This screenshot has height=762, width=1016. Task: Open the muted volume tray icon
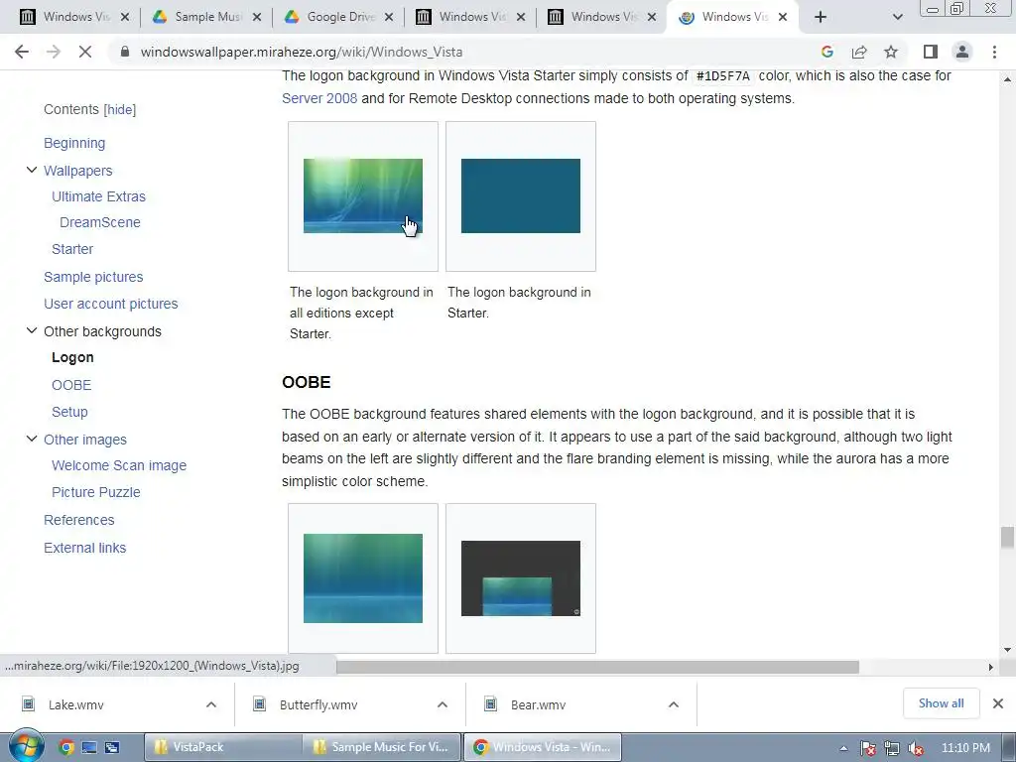916,748
